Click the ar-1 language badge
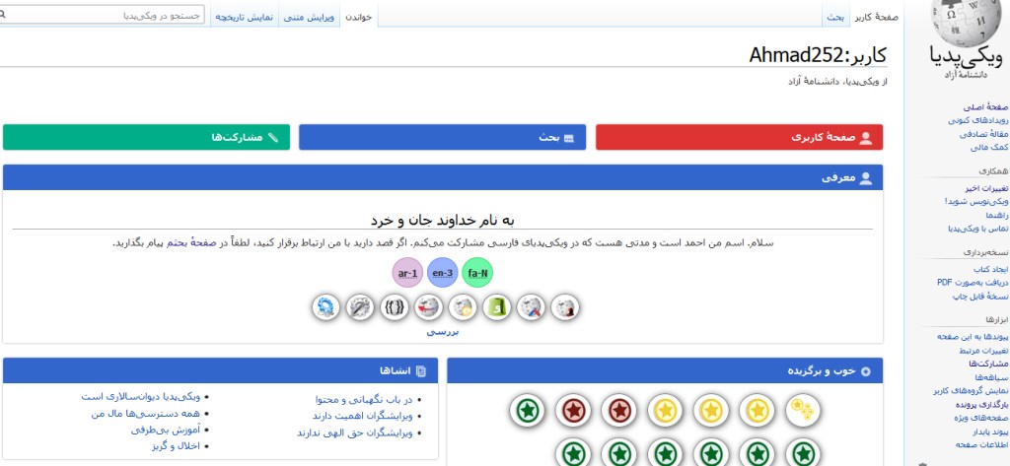Viewport: 1010px width, 466px height. point(407,273)
